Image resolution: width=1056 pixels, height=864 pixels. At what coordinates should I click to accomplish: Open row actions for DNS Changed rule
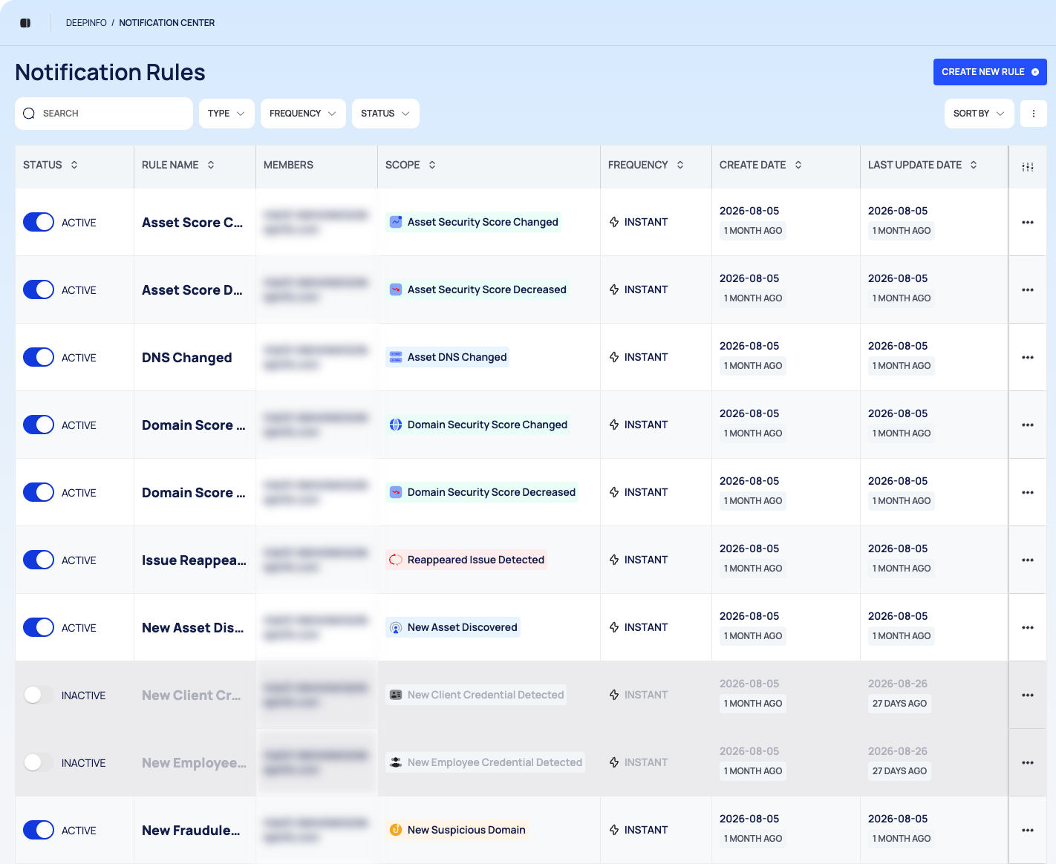tap(1028, 357)
